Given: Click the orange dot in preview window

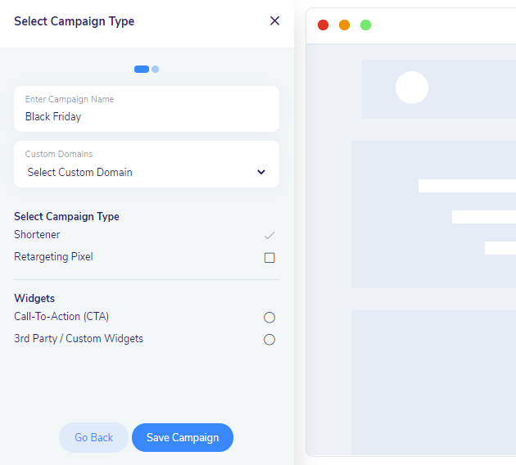Looking at the screenshot, I should 345,25.
